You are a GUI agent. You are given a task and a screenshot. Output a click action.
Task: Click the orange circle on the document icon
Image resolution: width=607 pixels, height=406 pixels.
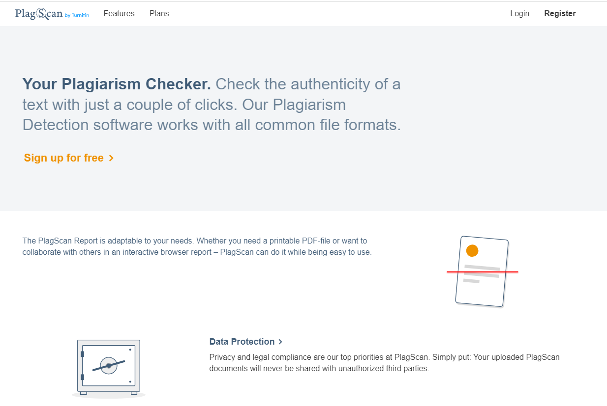pyautogui.click(x=472, y=251)
